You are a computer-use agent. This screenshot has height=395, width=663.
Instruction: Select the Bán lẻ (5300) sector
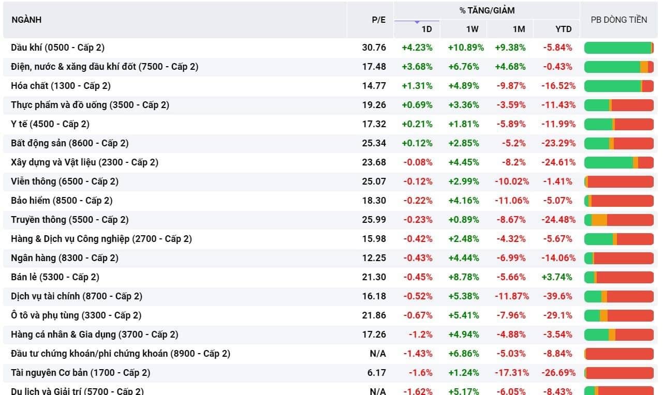331,277
